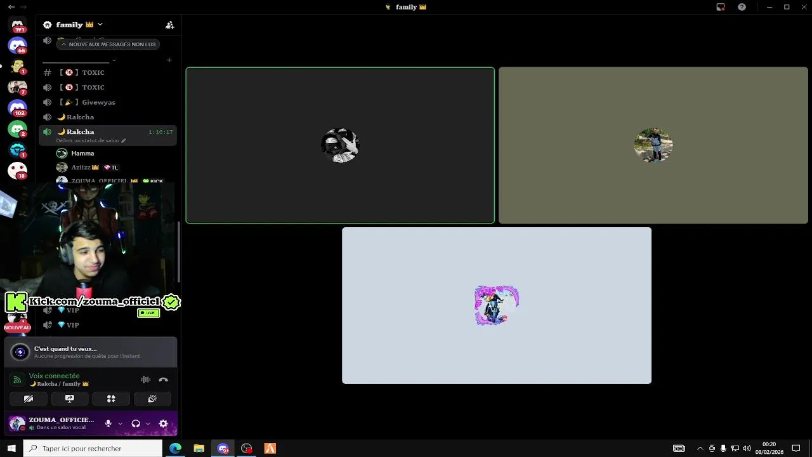Screen dimensions: 812x457
Task: Join the TOXIC voice channel
Action: (108, 87)
